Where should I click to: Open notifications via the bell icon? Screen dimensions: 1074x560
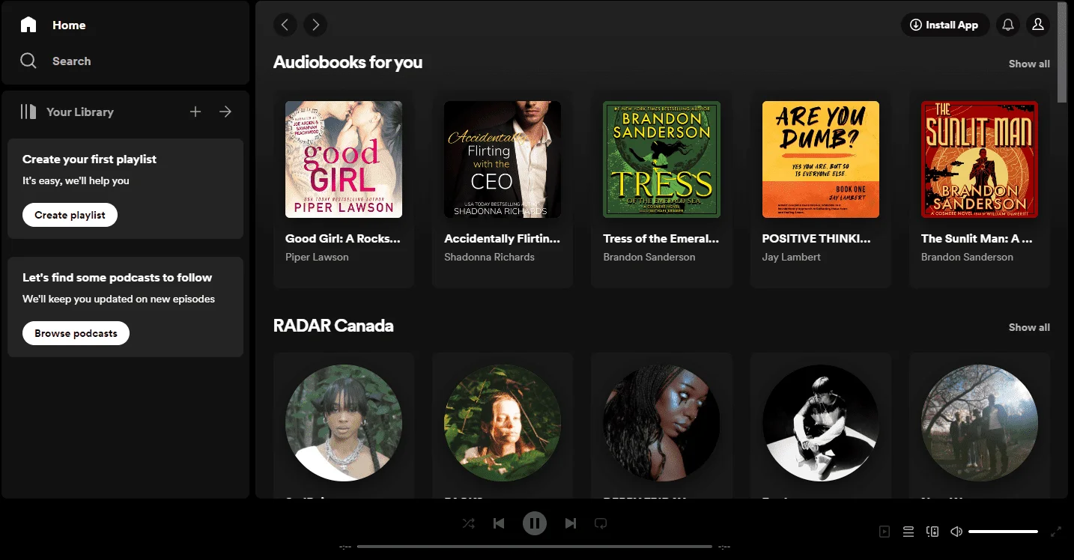(x=1008, y=25)
